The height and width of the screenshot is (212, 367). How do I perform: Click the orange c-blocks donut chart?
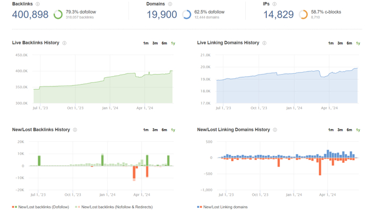(x=303, y=15)
